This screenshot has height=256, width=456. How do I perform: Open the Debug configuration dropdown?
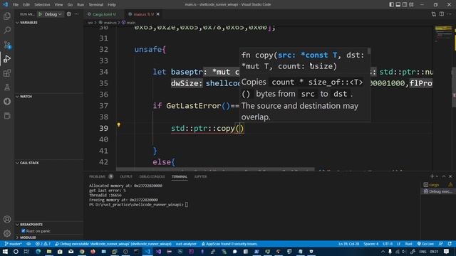click(x=53, y=14)
